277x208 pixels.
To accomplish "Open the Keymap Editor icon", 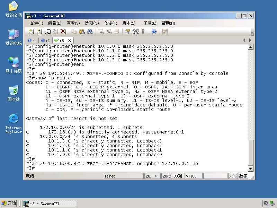I will (x=135, y=32).
